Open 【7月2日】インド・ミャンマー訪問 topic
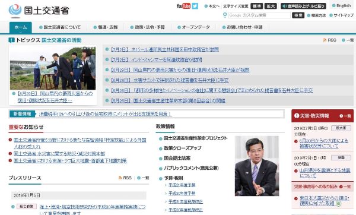The width and height of the screenshot is (356, 215). pos(157,59)
